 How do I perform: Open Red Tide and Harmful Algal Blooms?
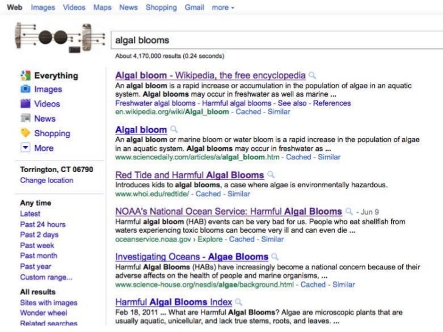(x=190, y=175)
